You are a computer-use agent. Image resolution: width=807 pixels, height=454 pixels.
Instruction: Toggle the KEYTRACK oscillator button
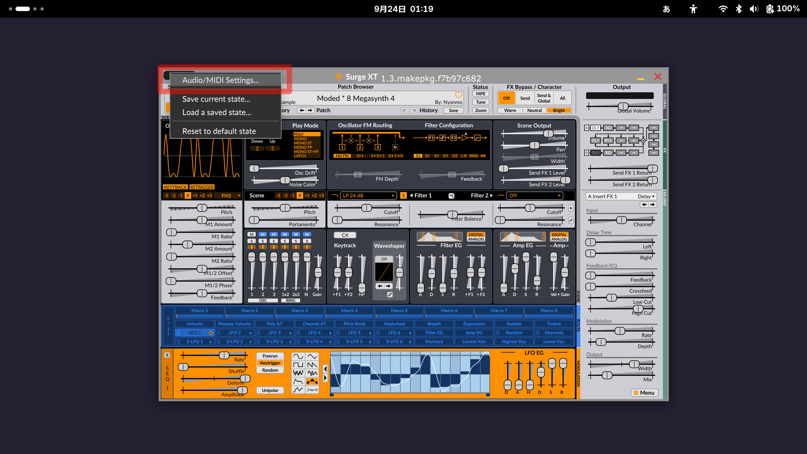[176, 187]
